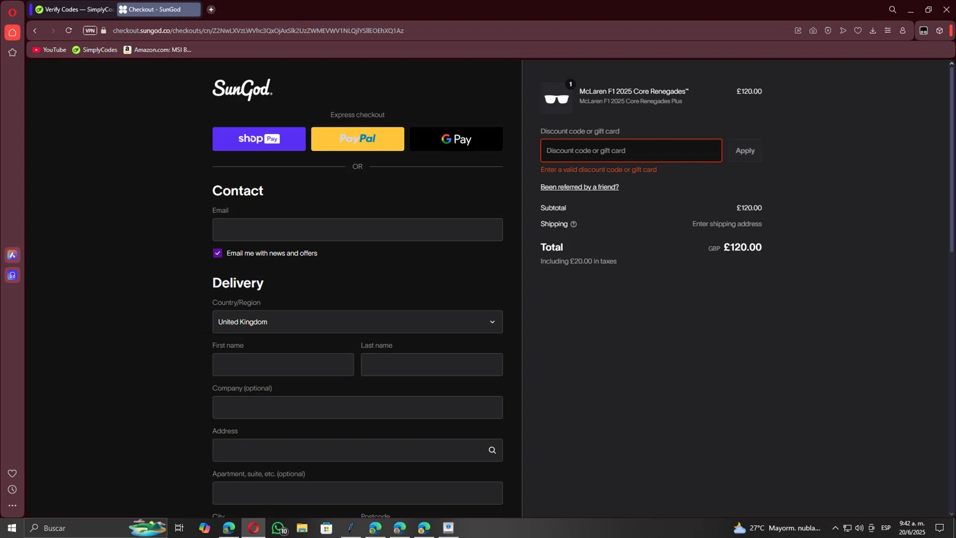956x538 pixels.
Task: Click the send flow arrow icon
Action: (843, 31)
